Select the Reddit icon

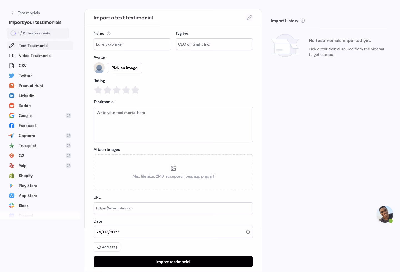(12, 106)
